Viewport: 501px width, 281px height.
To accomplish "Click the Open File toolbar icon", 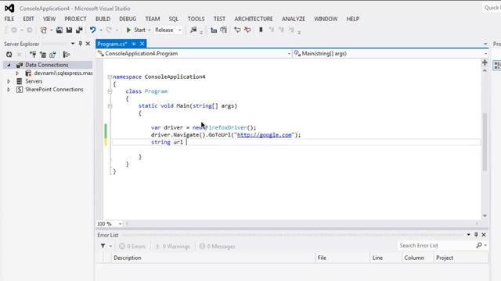I will point(59,30).
